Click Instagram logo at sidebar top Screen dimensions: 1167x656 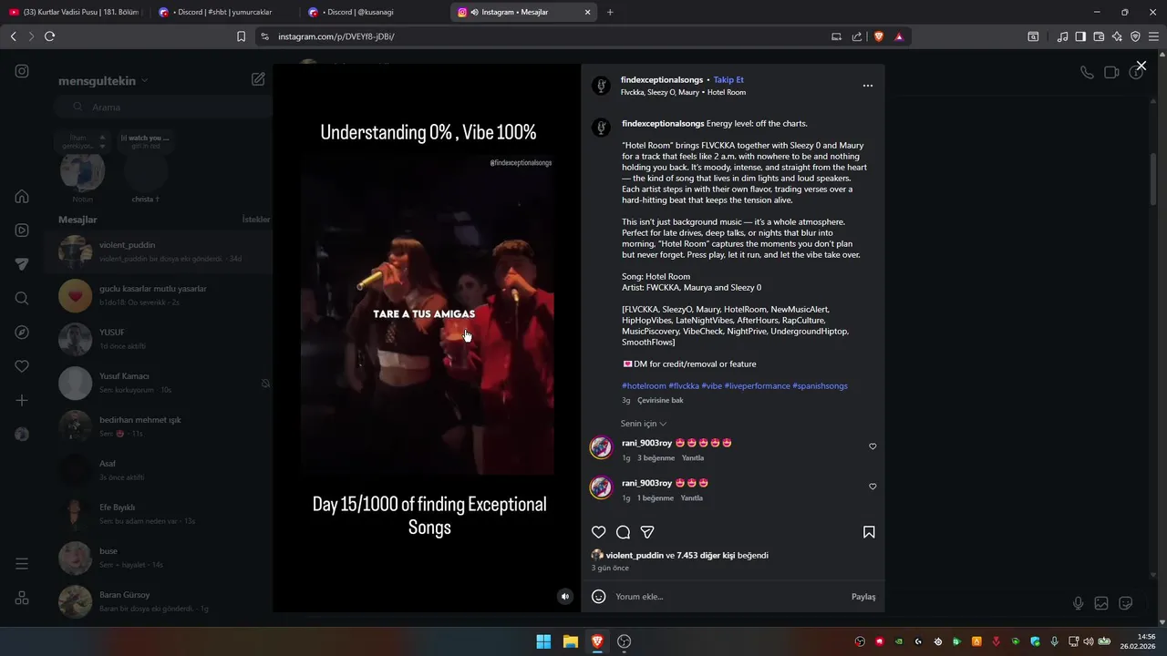point(22,71)
